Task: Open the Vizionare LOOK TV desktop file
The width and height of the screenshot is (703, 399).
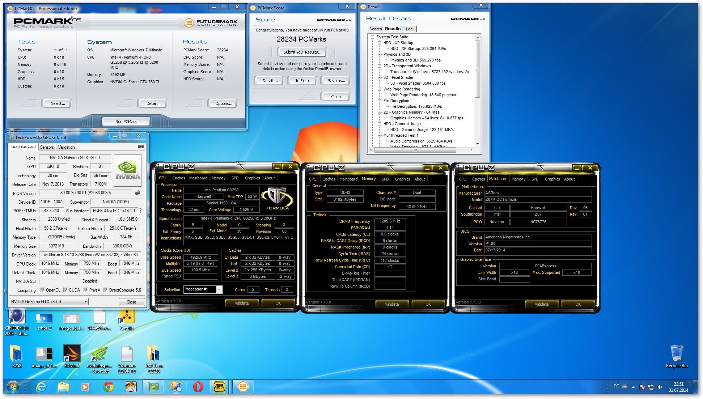Action: 127,359
